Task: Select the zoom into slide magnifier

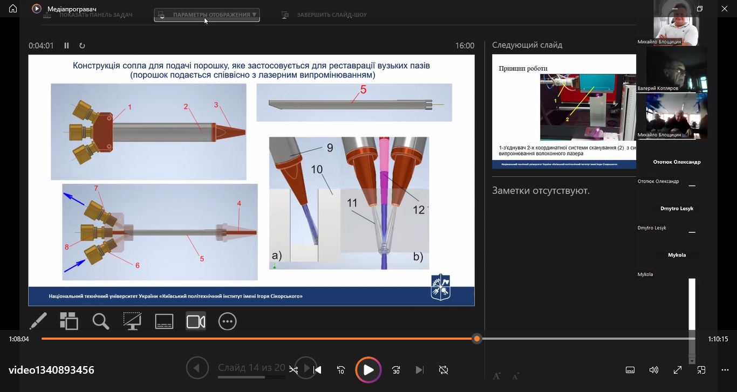Action: 101,321
